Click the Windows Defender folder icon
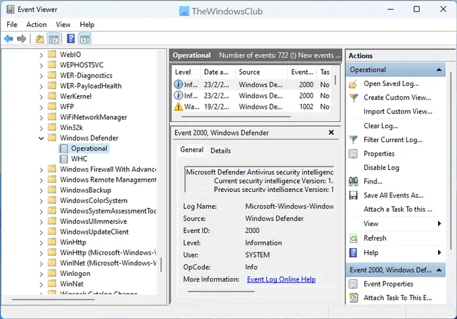457x319 pixels. (x=52, y=137)
